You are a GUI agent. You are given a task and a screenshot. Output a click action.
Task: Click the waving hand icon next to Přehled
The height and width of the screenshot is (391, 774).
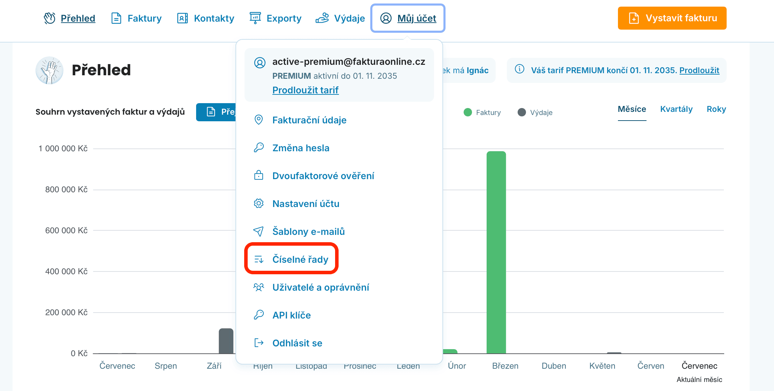49,18
